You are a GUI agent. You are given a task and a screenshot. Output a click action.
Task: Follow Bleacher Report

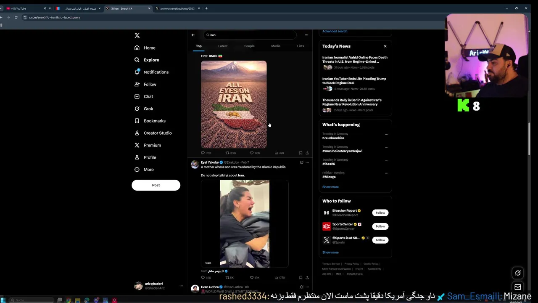[x=380, y=213]
